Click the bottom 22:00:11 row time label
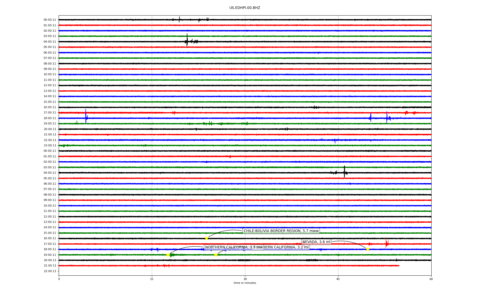The width and height of the screenshot is (490, 306). [x=50, y=271]
